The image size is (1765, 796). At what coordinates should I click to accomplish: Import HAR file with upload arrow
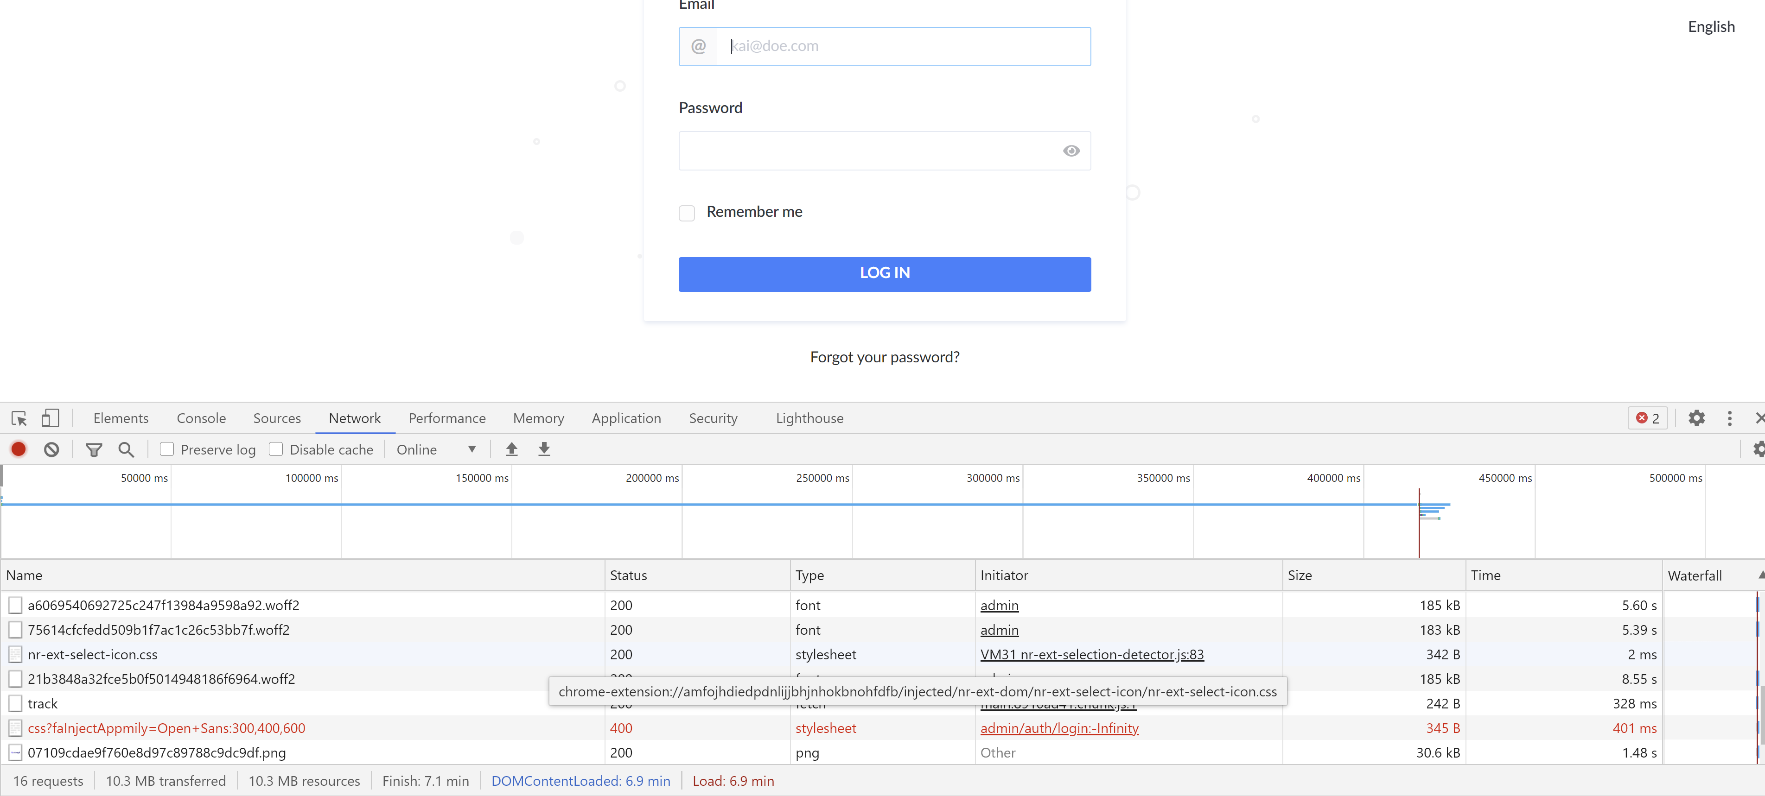click(512, 449)
